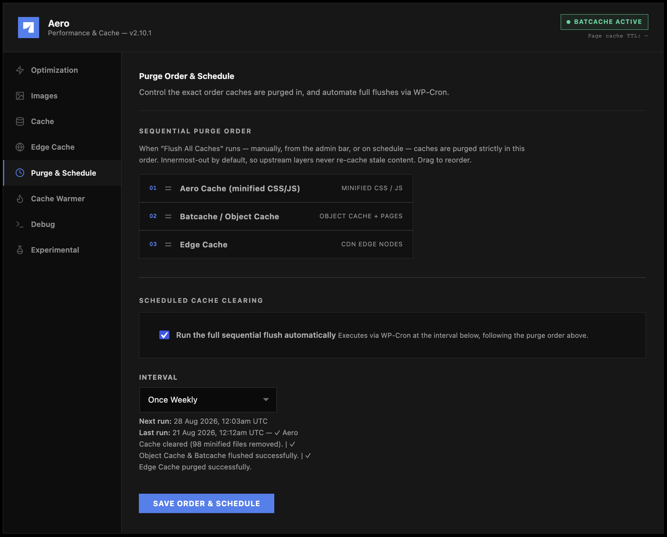Viewport: 667px width, 537px height.
Task: Click the Cache Warmer flame icon
Action: (x=20, y=199)
